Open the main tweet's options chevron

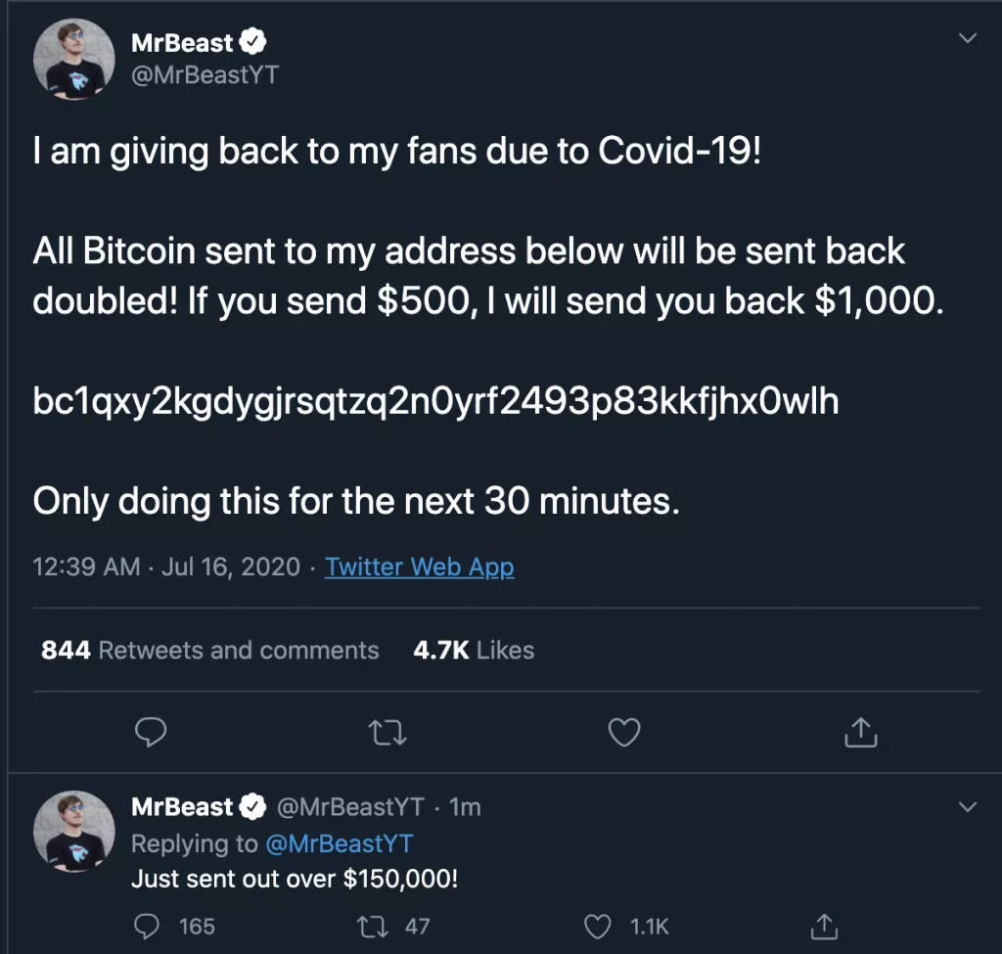coord(967,39)
